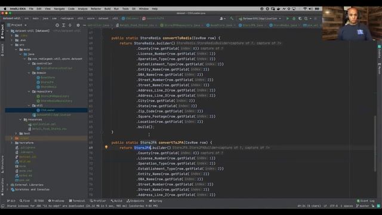Collapse the src folder

click(x=12, y=45)
